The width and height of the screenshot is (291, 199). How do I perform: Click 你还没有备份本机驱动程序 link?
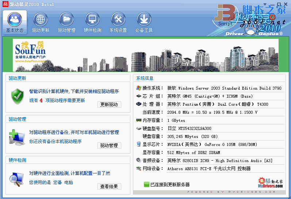click(x=55, y=141)
